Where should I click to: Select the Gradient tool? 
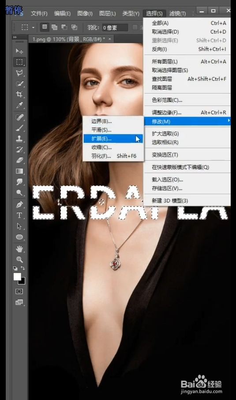19,171
